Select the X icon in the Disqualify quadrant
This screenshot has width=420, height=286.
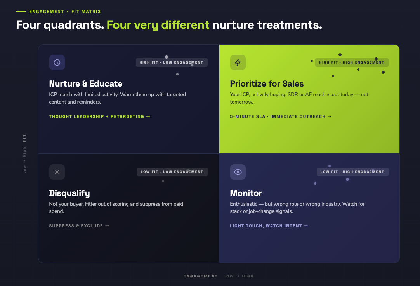tap(57, 172)
